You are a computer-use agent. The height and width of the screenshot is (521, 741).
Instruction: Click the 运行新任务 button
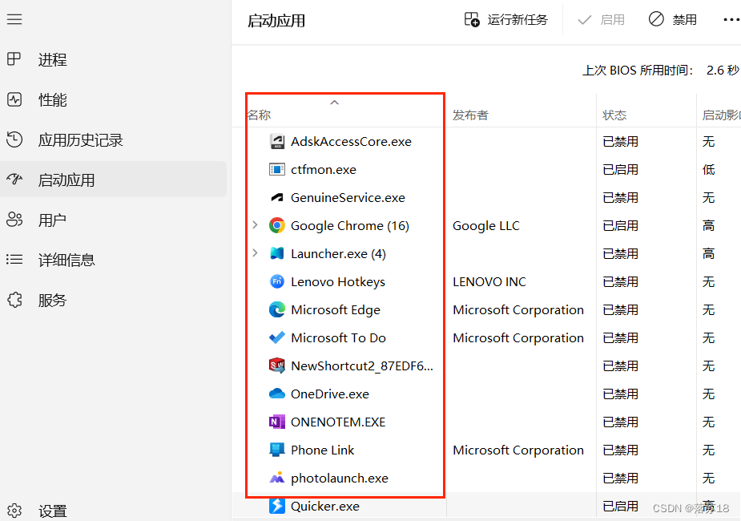point(506,20)
